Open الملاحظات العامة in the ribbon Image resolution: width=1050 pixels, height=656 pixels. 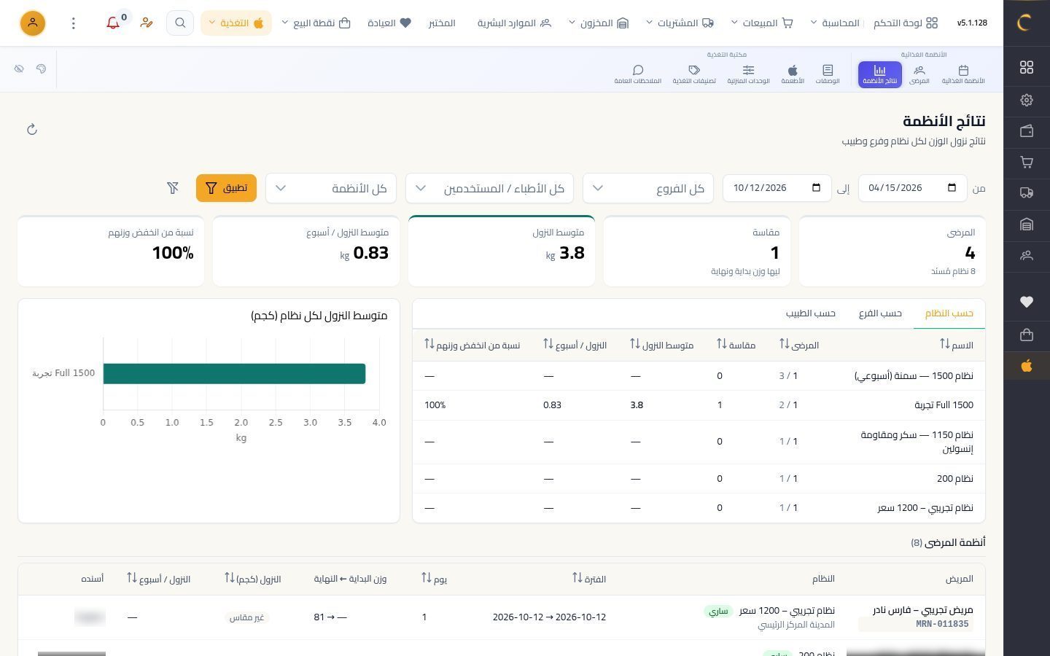tap(638, 74)
